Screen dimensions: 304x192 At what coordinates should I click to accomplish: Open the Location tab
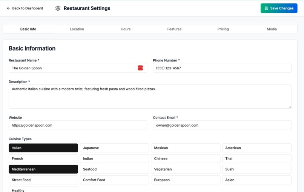tap(77, 29)
